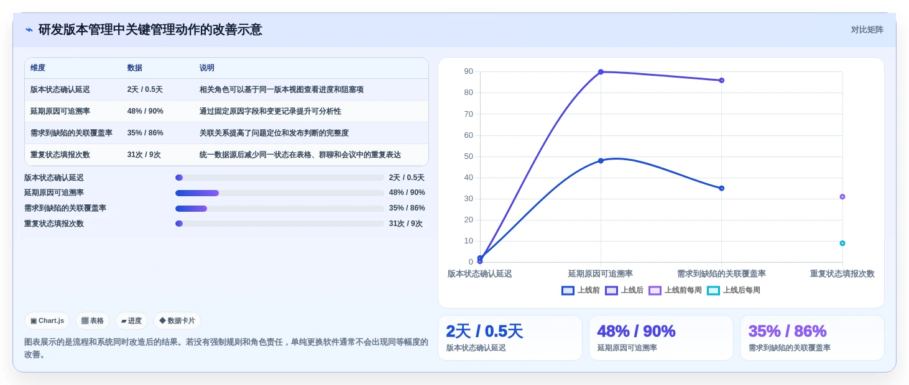Click table cell 2天 / 0.5天
Screen dimensions: 909x385
pos(145,89)
